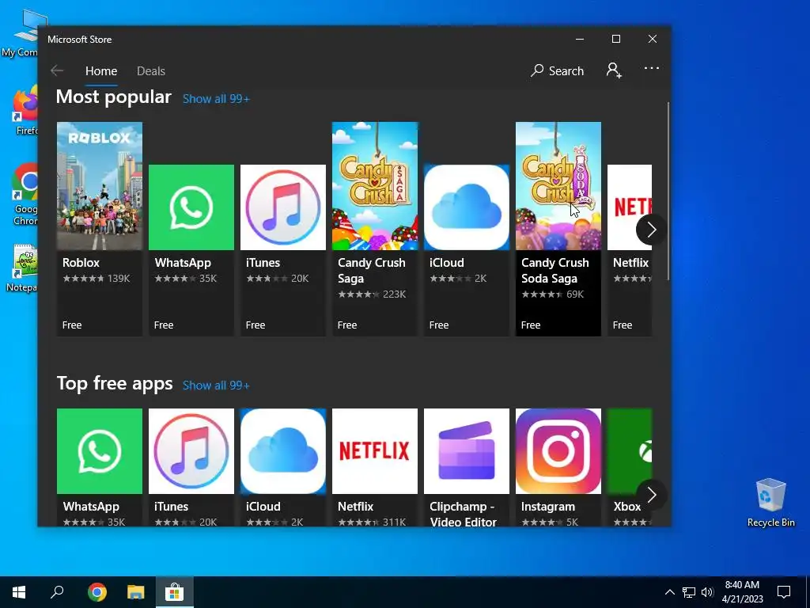
Task: Open volume speaker tray icon
Action: tap(707, 592)
